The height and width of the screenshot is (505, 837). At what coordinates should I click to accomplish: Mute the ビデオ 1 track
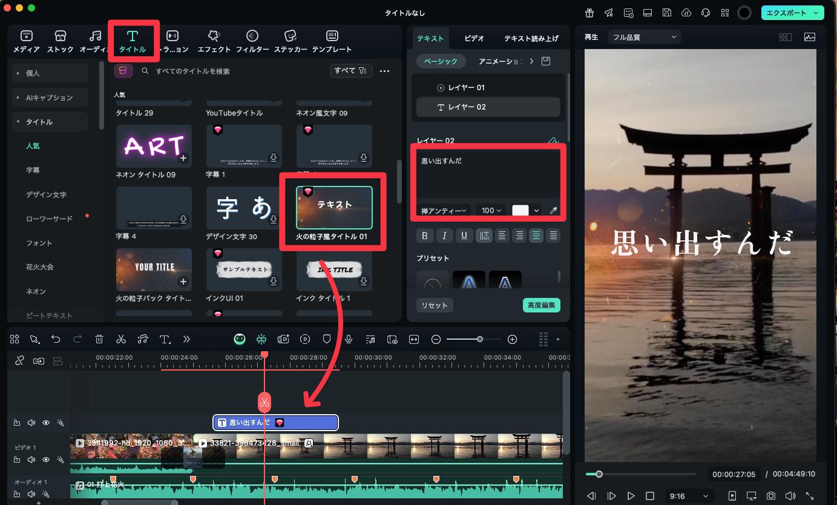(x=31, y=460)
